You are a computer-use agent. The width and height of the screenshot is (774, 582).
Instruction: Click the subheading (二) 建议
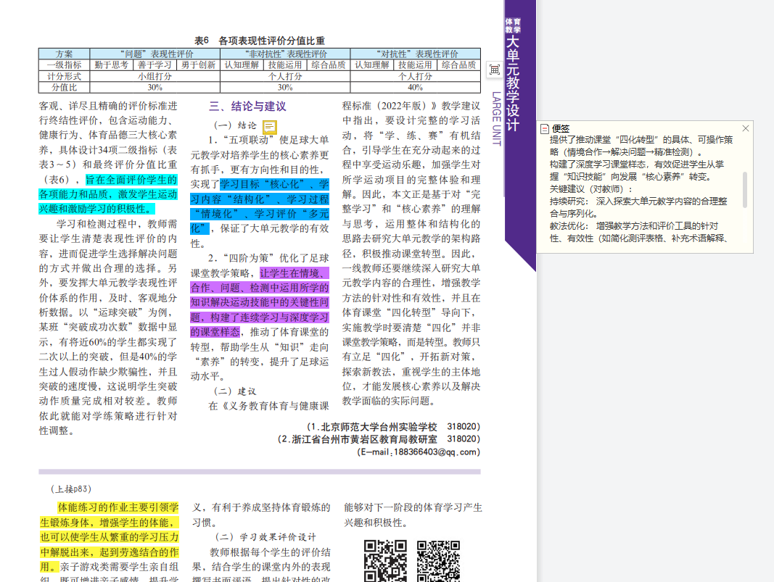pos(235,391)
